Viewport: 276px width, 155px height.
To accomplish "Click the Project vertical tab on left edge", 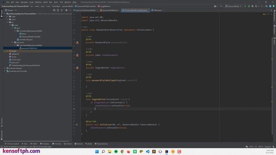I will pos(2,13).
